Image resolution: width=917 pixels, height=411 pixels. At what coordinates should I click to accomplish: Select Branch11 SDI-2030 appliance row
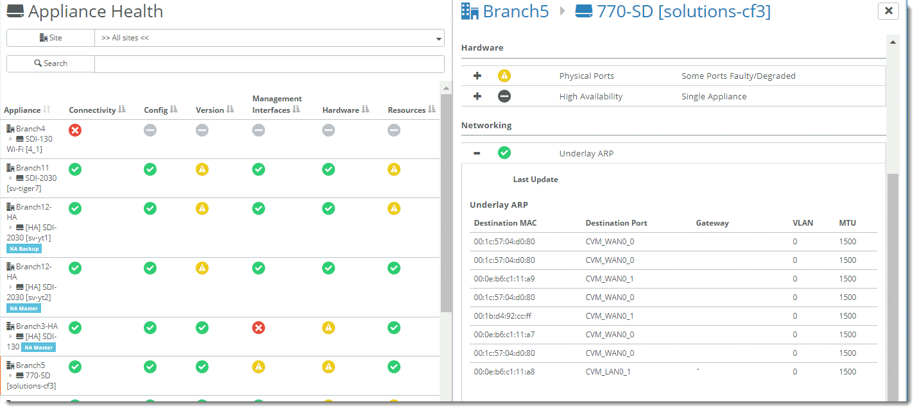32,178
